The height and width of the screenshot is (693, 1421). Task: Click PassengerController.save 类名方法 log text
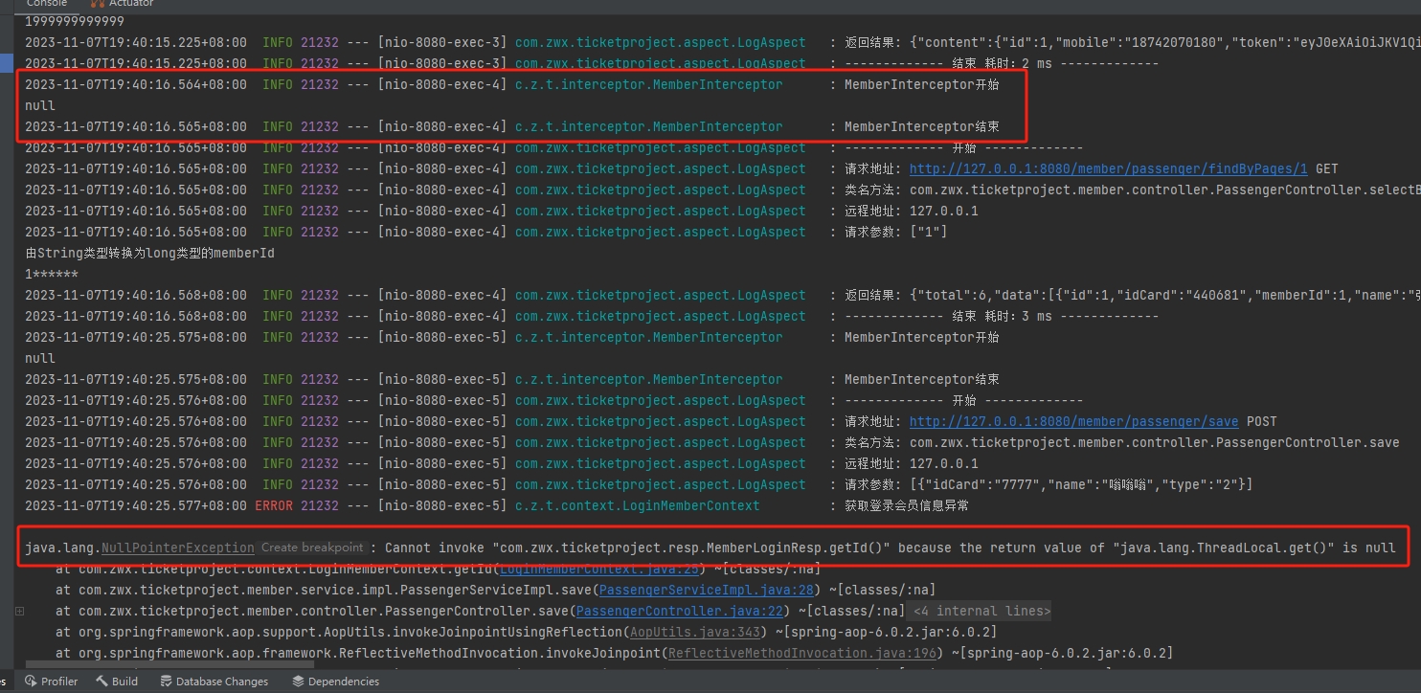click(1121, 442)
